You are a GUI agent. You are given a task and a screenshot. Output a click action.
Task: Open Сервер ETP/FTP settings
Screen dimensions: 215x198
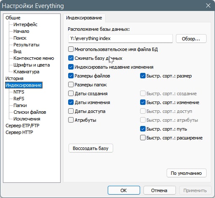pos(22,126)
